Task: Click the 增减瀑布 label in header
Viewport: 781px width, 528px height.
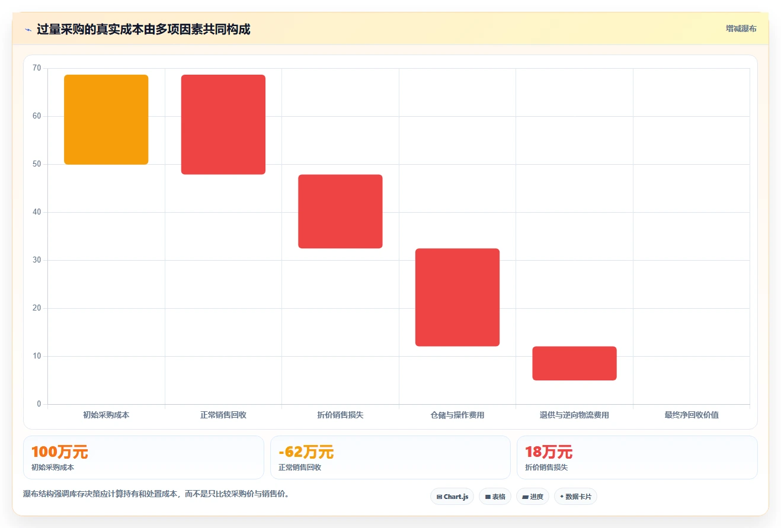Action: coord(741,28)
